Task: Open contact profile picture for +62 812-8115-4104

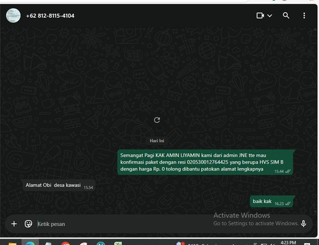Action: pyautogui.click(x=13, y=15)
